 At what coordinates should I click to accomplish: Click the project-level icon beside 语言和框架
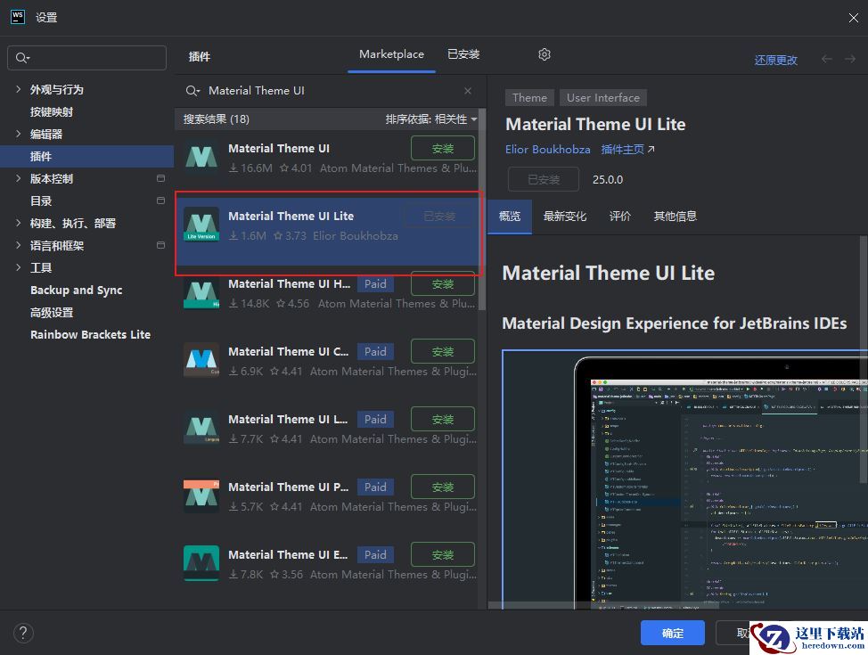pyautogui.click(x=160, y=245)
